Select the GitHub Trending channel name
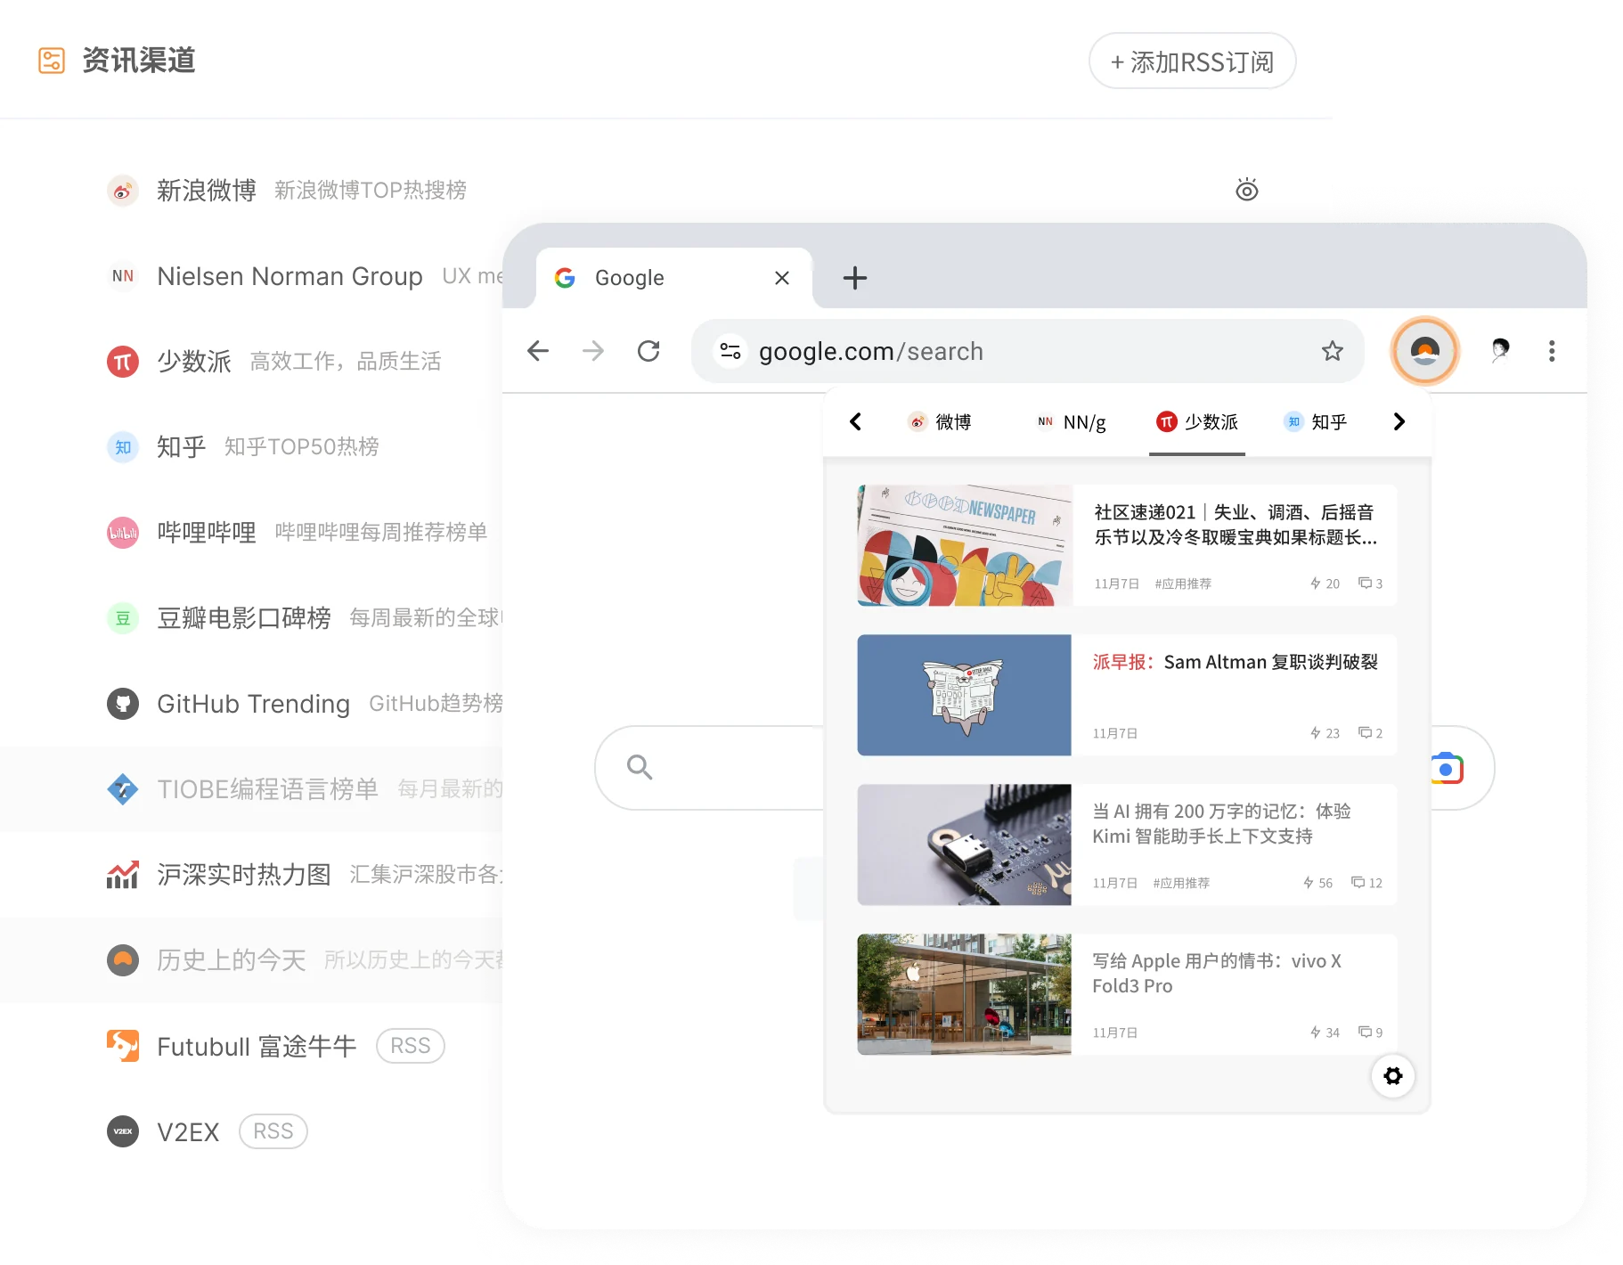 coord(253,704)
